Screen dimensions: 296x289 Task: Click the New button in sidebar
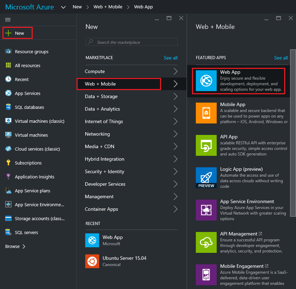click(17, 33)
